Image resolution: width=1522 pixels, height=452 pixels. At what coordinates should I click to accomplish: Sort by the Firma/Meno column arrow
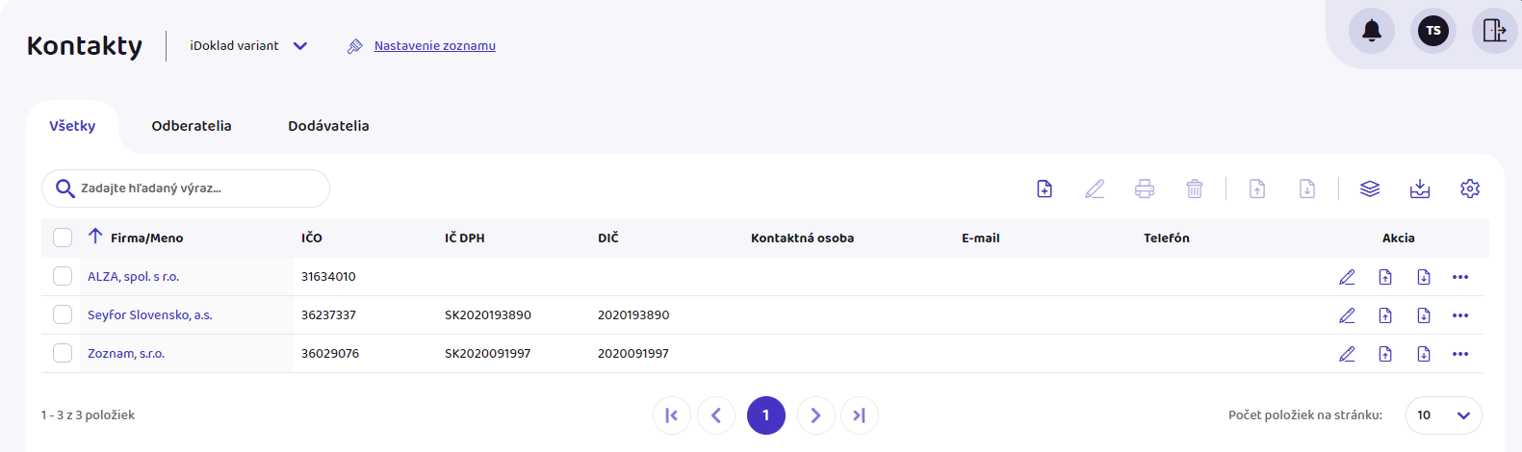click(95, 237)
